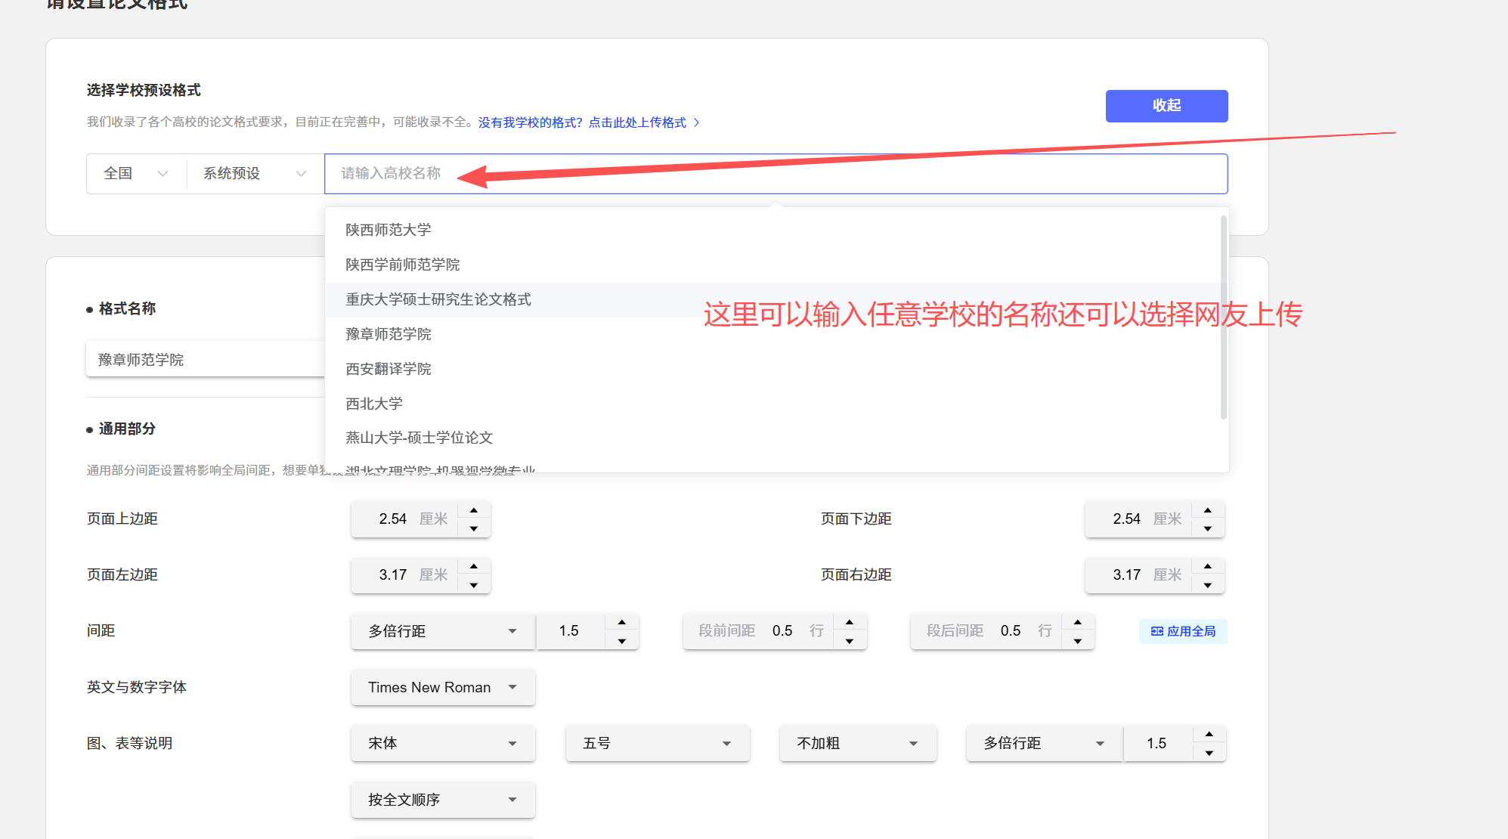Decrease page right margin stepper down
This screenshot has height=839, width=1508.
coord(1208,584)
